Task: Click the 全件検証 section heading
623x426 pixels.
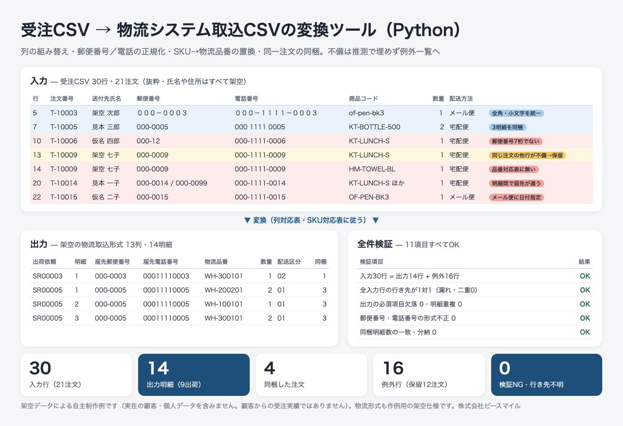Action: click(x=375, y=244)
